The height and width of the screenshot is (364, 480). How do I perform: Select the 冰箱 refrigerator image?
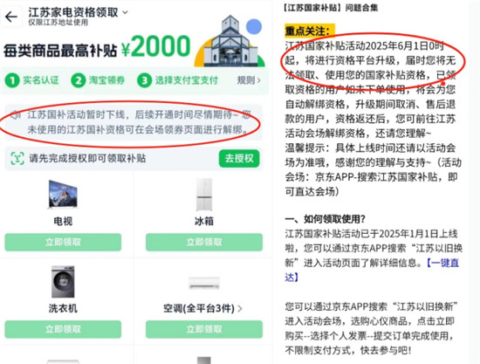coord(204,195)
